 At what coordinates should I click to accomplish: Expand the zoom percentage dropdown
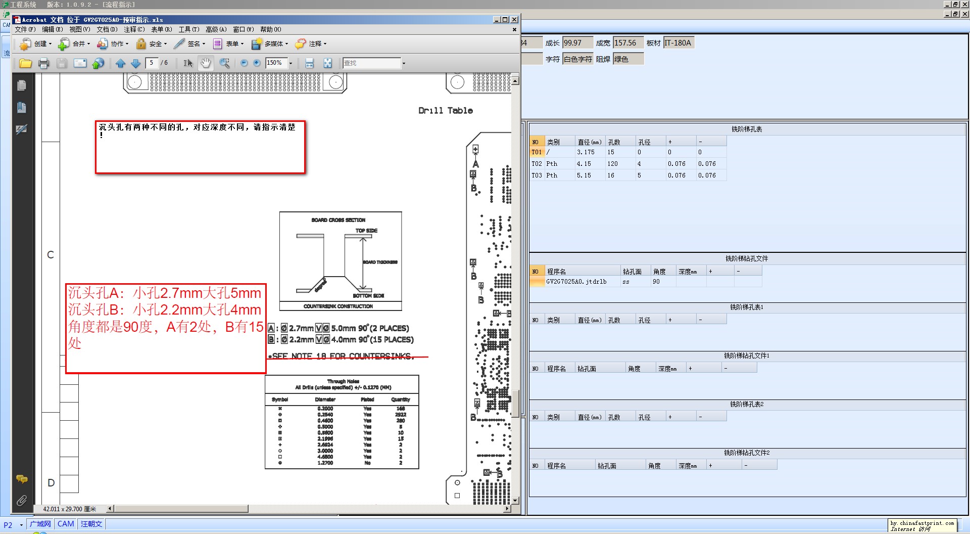click(290, 63)
